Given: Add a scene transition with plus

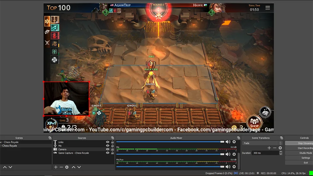Looking at the screenshot, I should [x=269, y=148].
